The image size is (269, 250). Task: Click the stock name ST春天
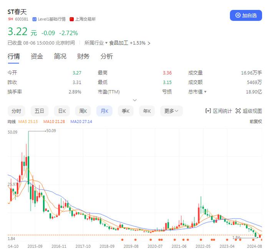point(17,12)
